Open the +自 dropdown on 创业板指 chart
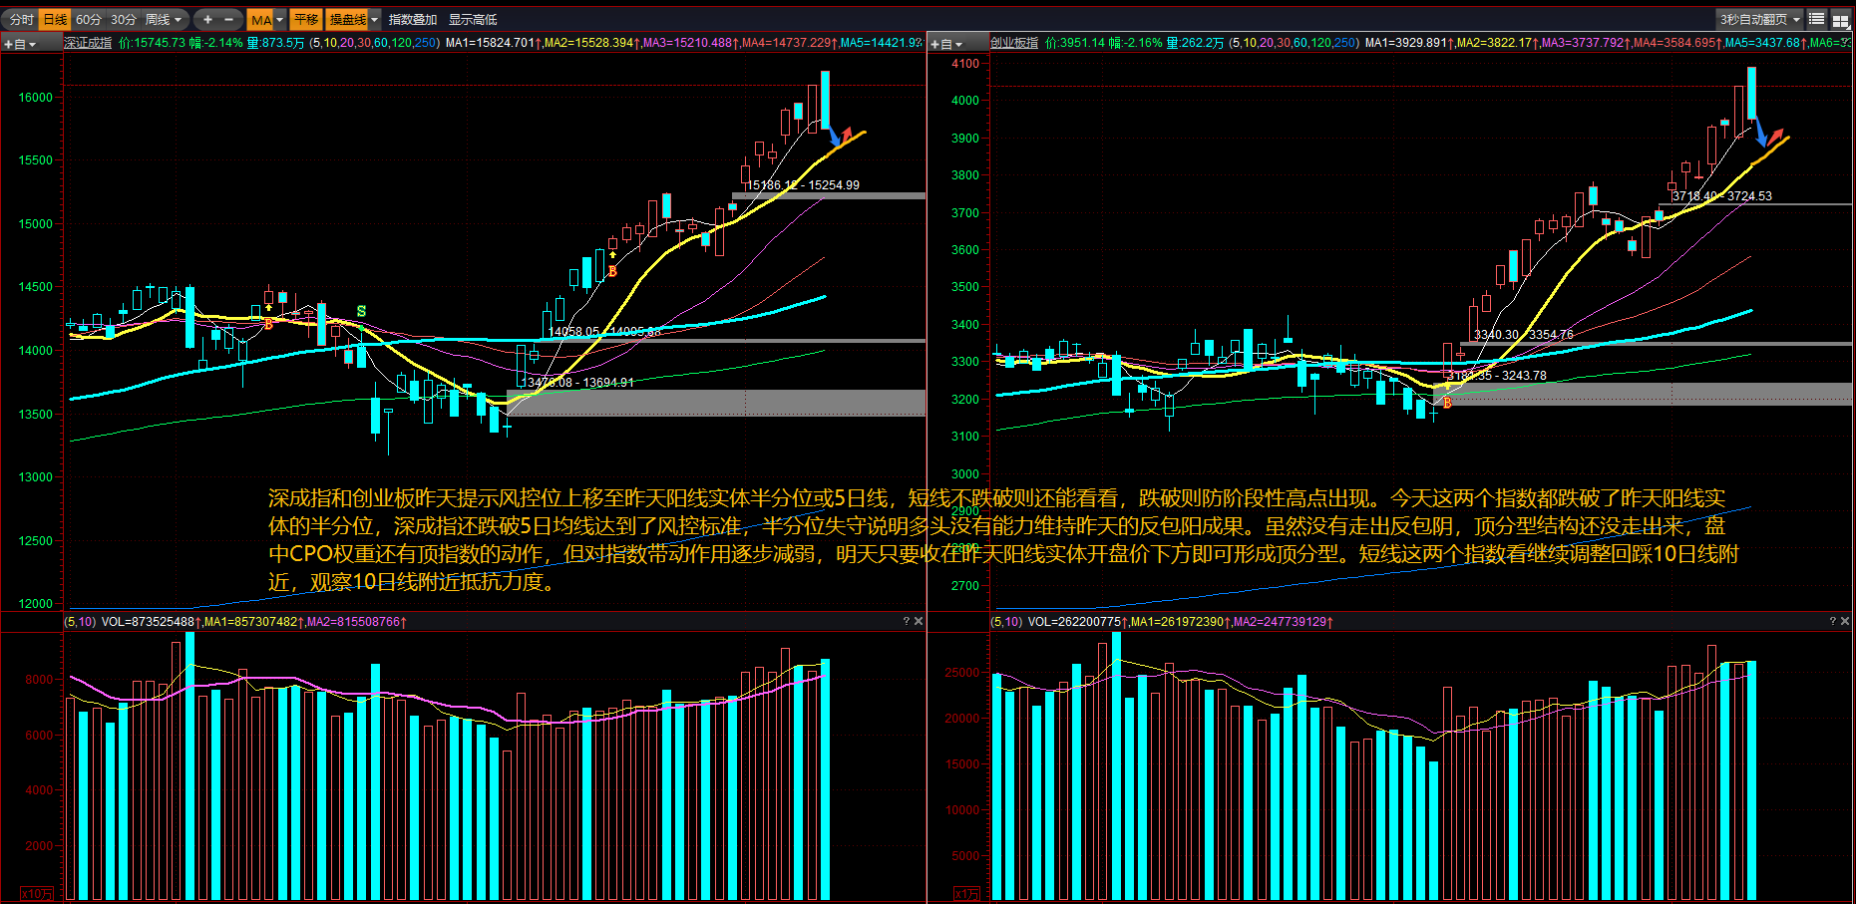The image size is (1856, 904). click(x=946, y=44)
